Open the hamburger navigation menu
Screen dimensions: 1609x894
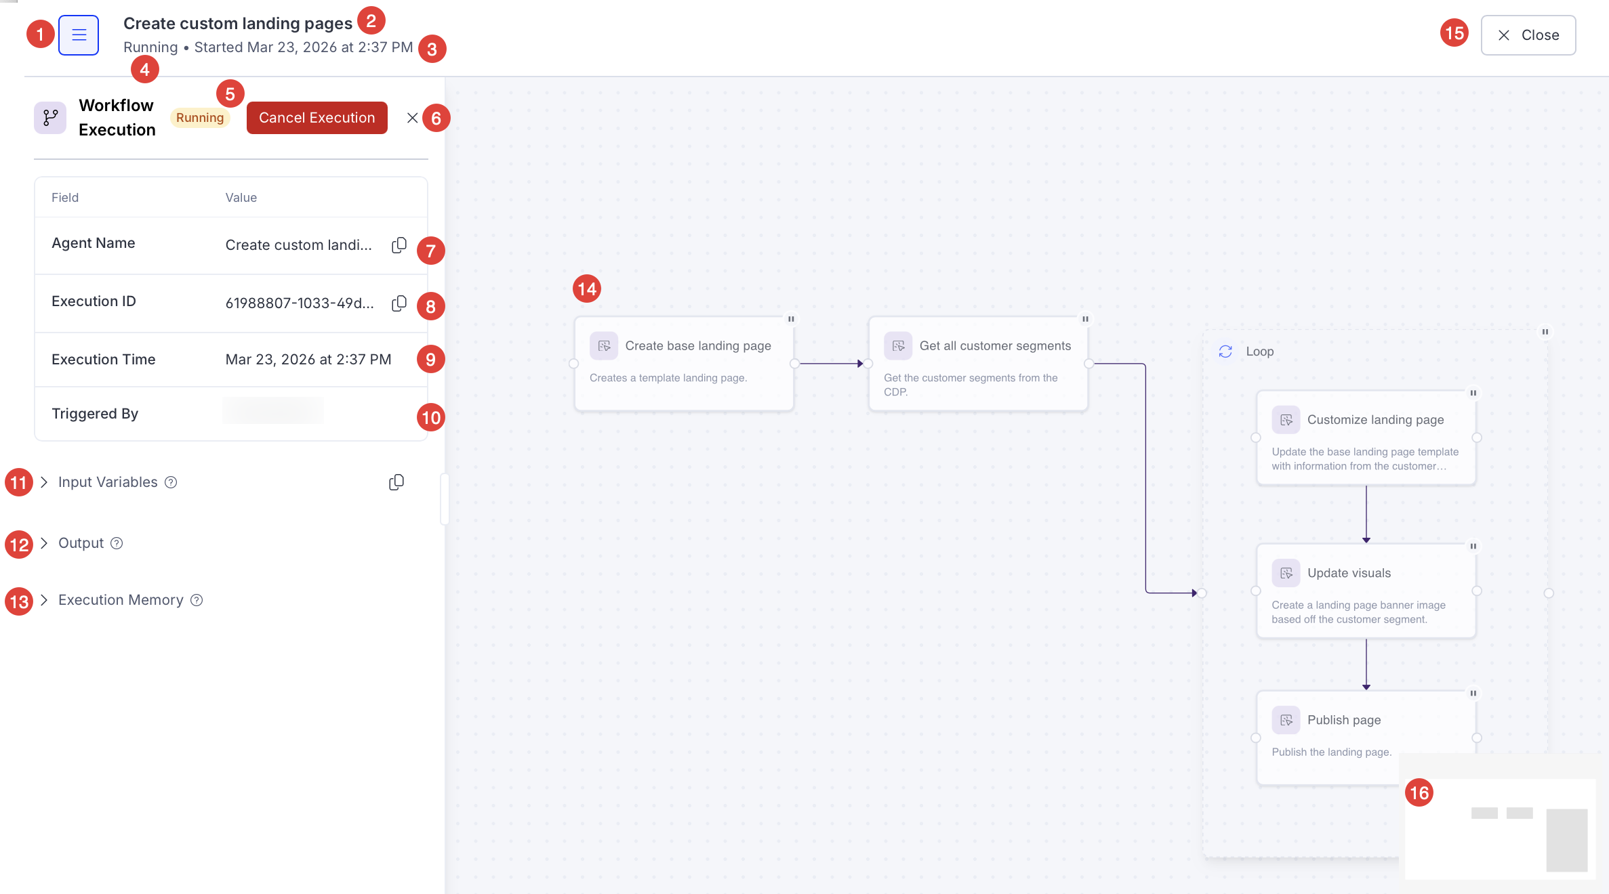point(79,35)
